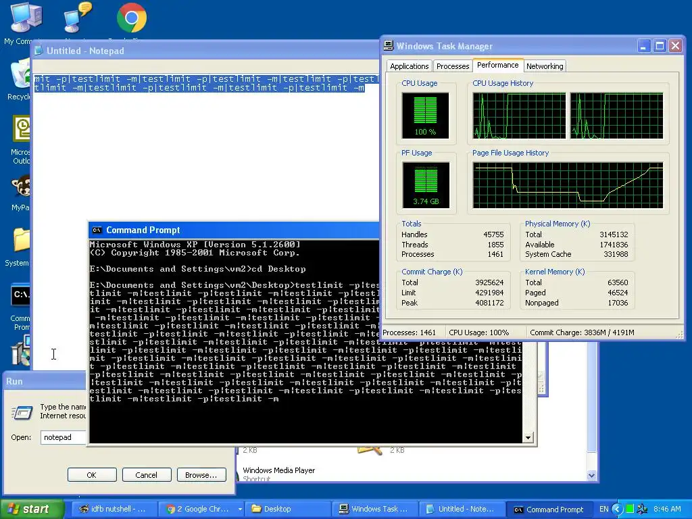
Task: Click Task Manager tray CPU icon
Action: click(631, 509)
